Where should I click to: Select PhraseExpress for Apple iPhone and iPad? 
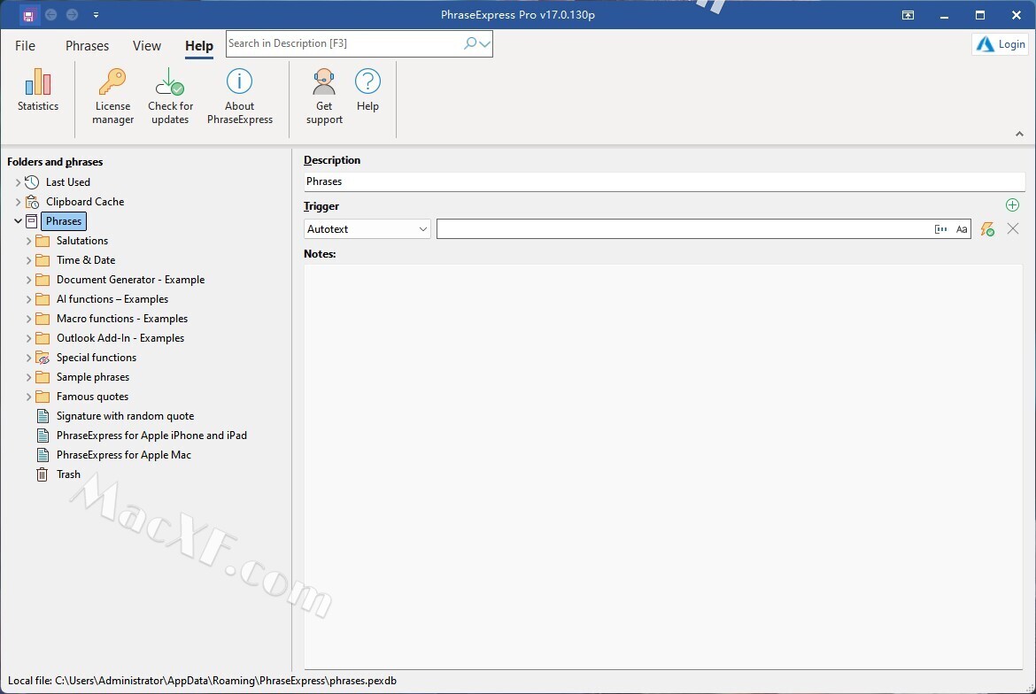pos(151,436)
